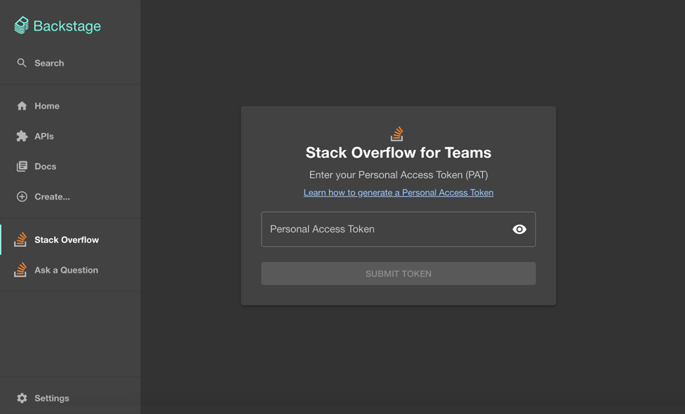
Task: Click the Stack Overflow logo above the heading
Action: 397,134
